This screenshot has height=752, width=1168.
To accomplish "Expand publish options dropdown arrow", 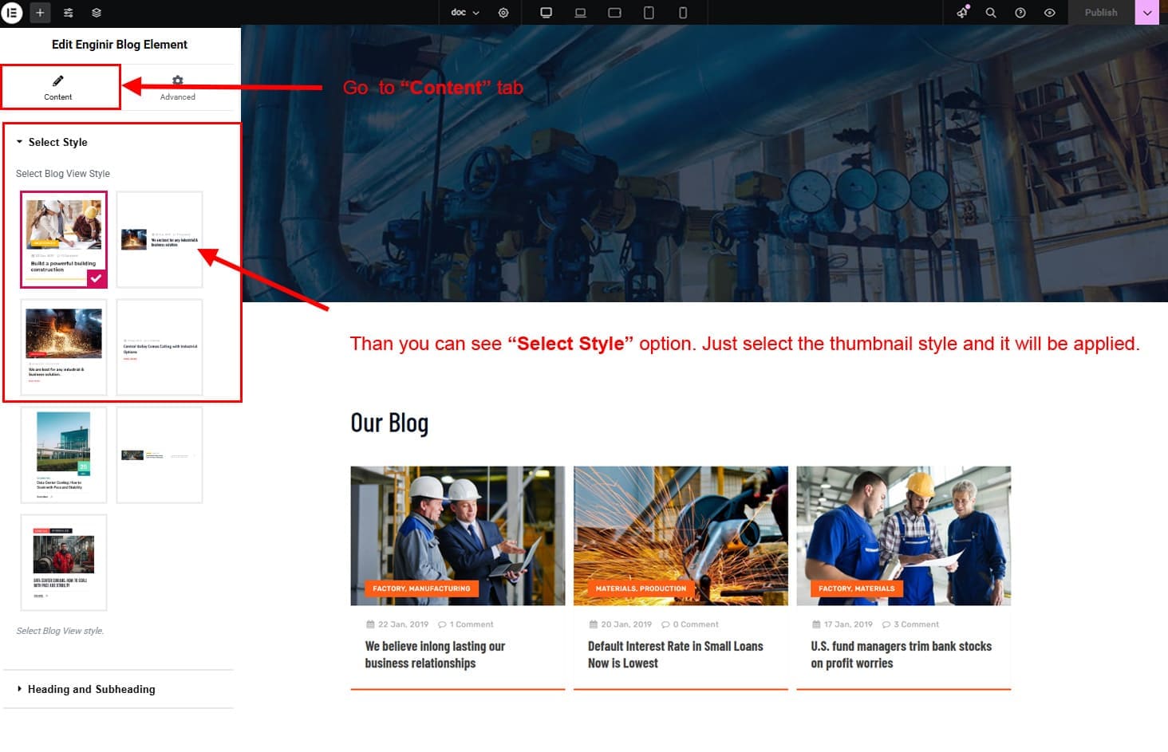I will click(x=1147, y=13).
